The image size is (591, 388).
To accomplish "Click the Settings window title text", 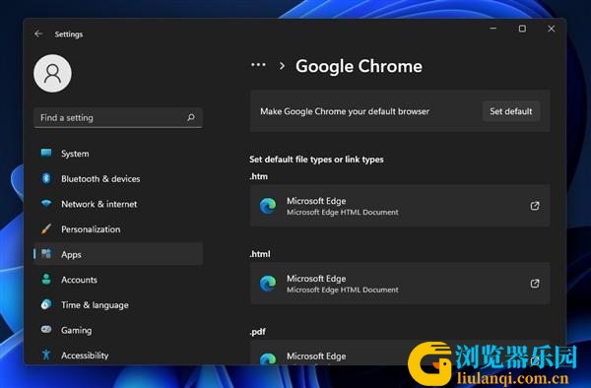I will (69, 34).
